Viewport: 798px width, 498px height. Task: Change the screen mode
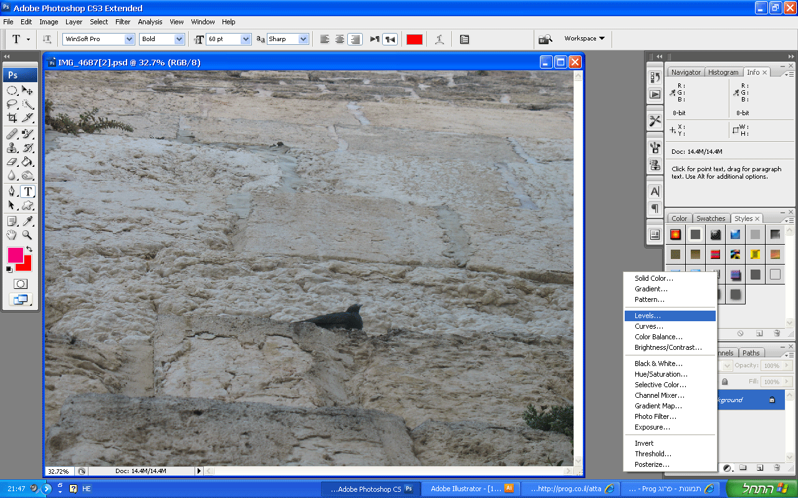tap(21, 300)
